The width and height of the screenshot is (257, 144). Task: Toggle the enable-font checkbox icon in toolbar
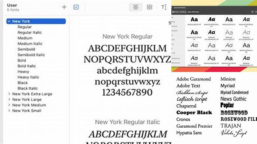76,7
